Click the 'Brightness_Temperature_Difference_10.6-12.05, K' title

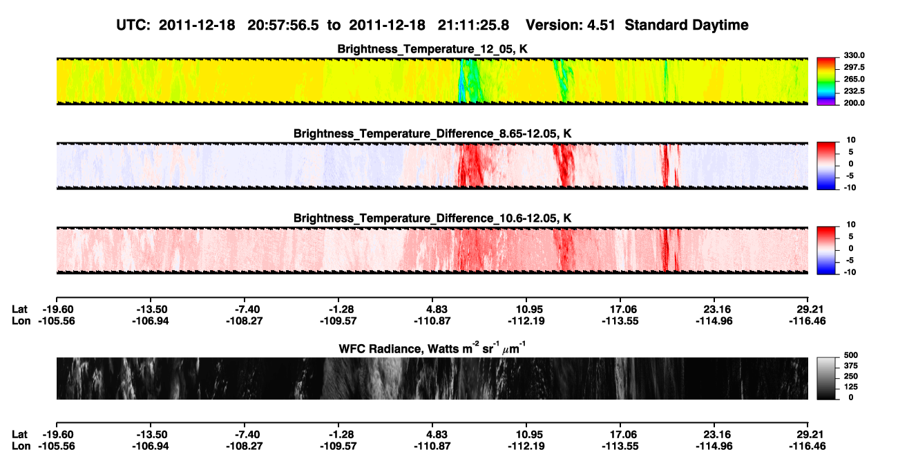[x=432, y=218]
